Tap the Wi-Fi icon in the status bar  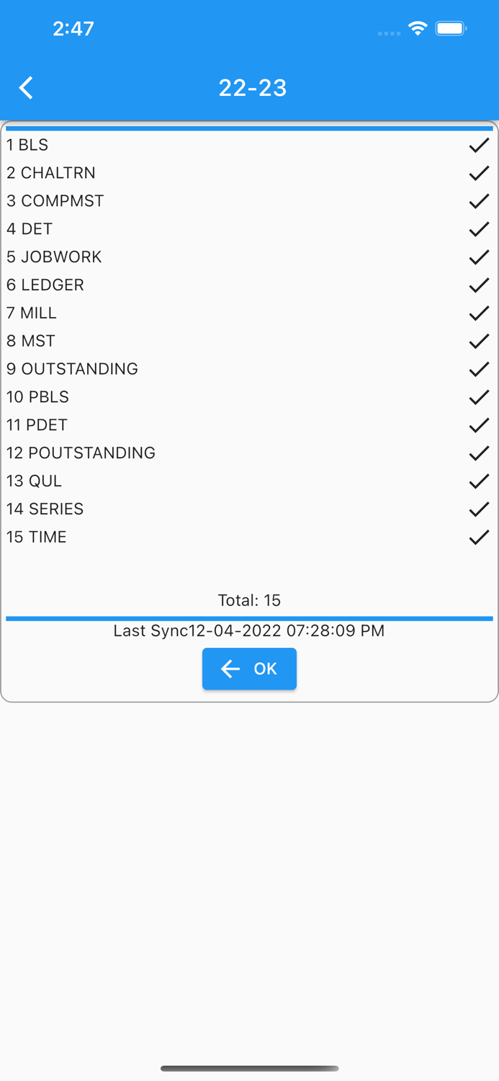pos(418,28)
